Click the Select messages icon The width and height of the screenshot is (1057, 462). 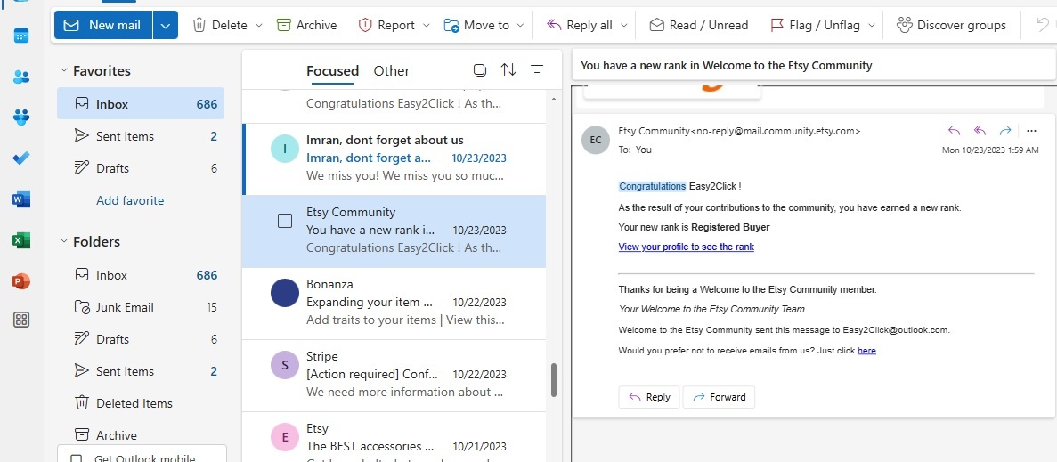[x=480, y=70]
